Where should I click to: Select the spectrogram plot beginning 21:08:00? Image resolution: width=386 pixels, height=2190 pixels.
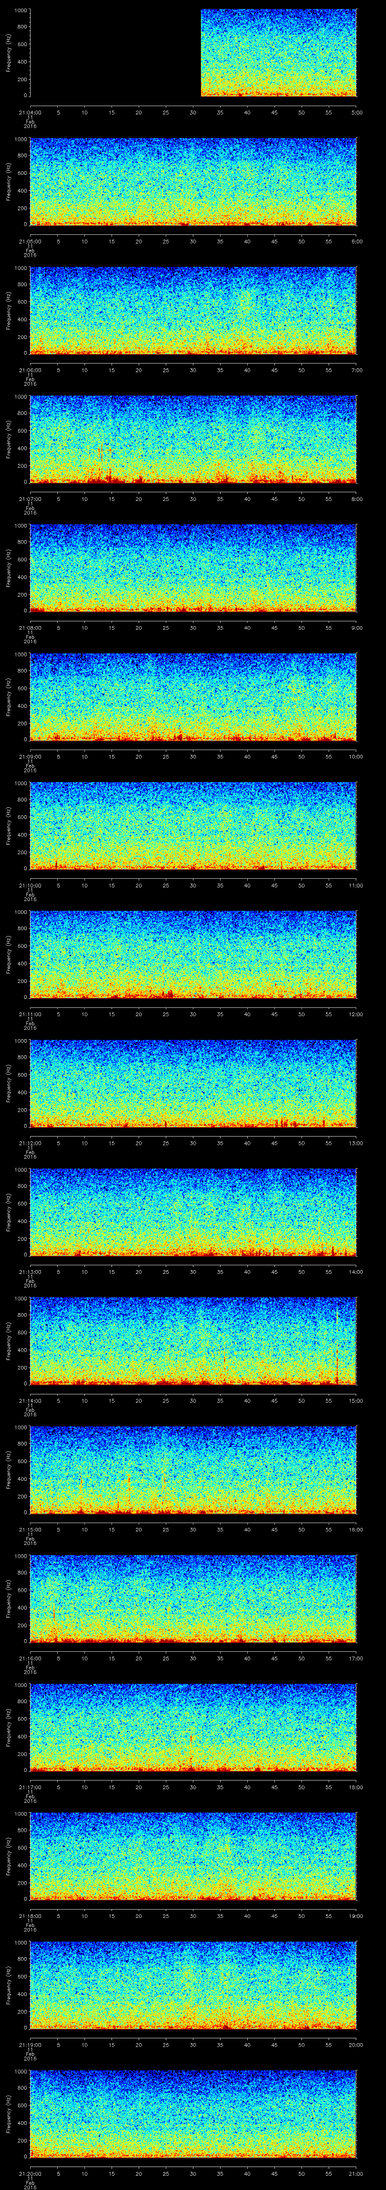[193, 568]
